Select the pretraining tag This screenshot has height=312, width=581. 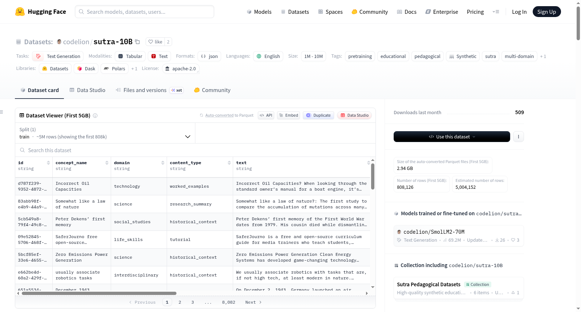tap(360, 56)
